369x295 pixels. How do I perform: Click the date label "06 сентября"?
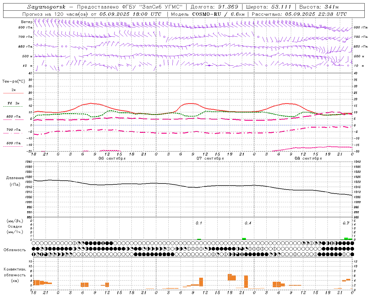pos(112,158)
